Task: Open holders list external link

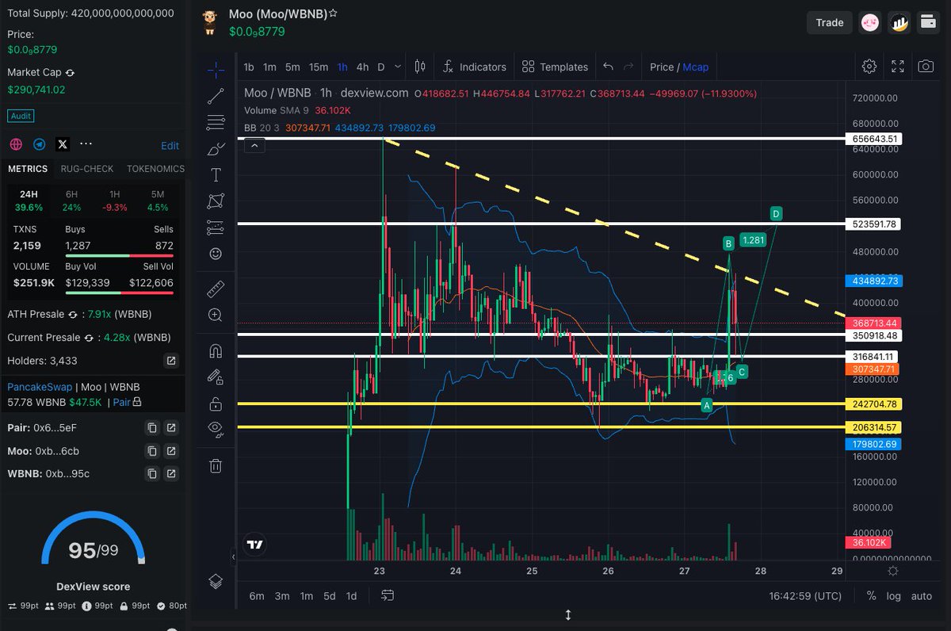Action: [170, 361]
